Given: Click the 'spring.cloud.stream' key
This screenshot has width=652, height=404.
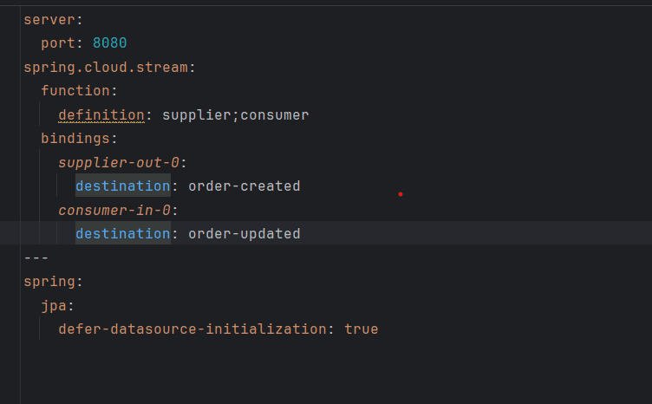Looking at the screenshot, I should tap(105, 67).
